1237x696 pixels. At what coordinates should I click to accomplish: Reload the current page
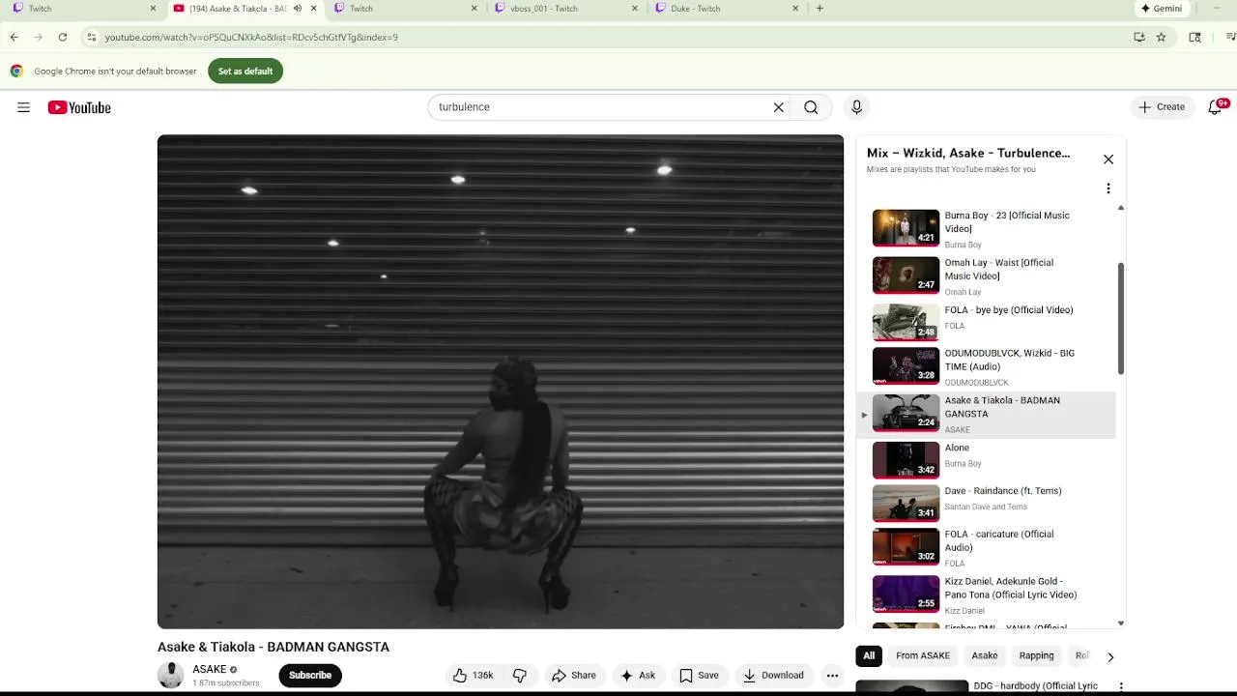[63, 37]
